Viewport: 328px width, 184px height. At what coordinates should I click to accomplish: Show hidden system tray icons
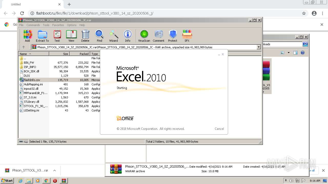pos(286,181)
